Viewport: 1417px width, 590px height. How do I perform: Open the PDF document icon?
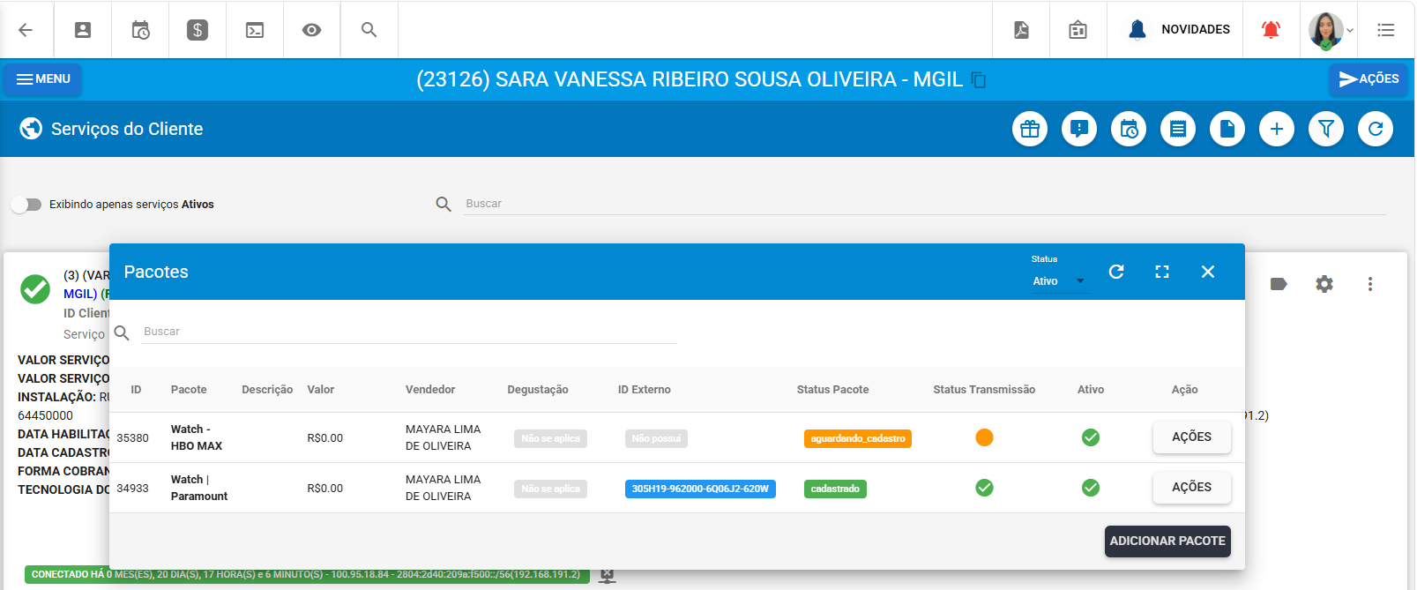[x=1021, y=30]
